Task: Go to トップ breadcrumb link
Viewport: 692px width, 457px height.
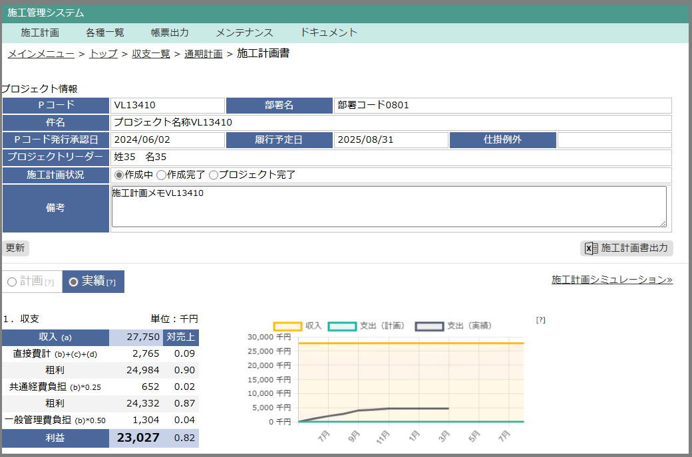Action: point(104,54)
